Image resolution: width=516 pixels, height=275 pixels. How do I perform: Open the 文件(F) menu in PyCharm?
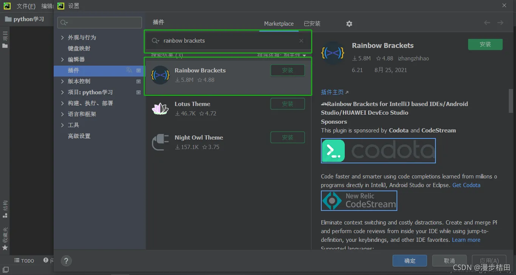[x=26, y=6]
